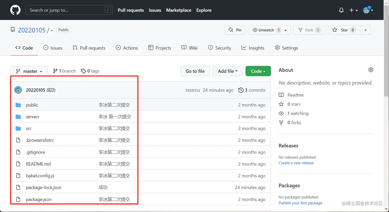389x212 pixels.
Task: Click the .gitignore file icon
Action: point(18,152)
